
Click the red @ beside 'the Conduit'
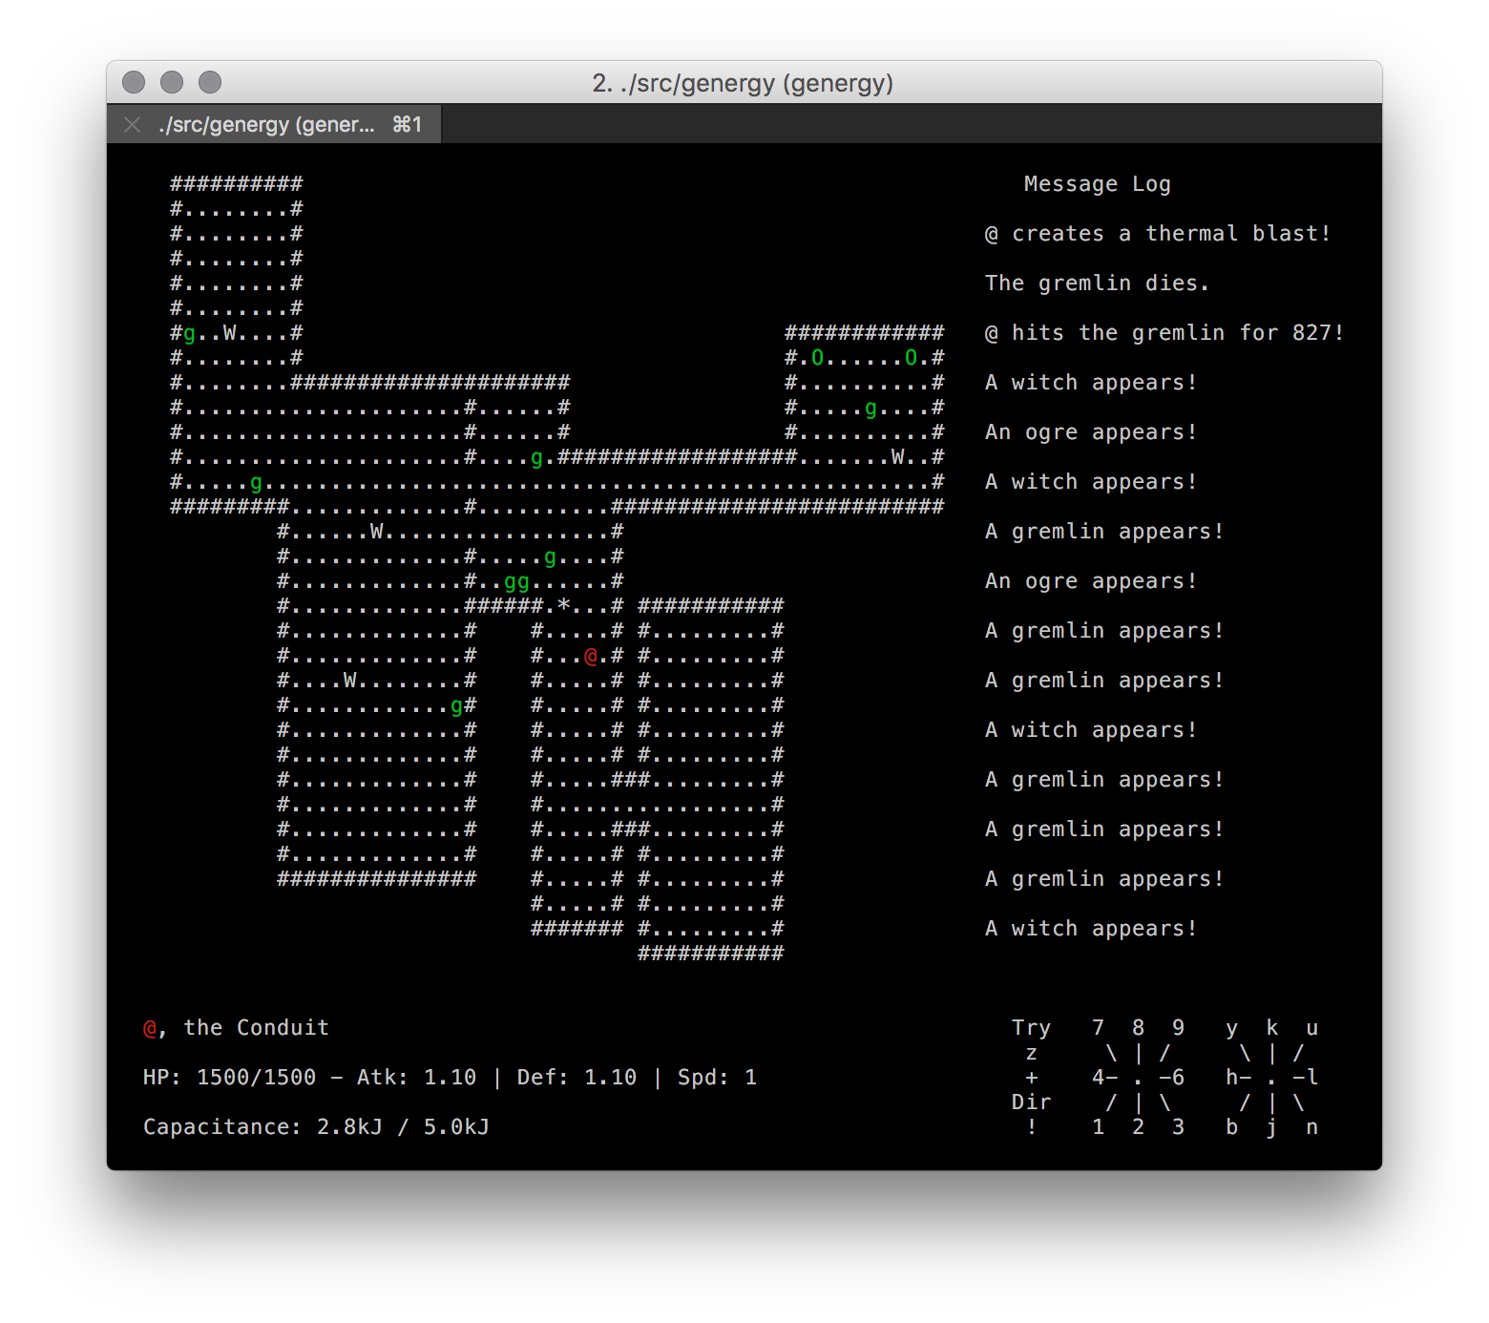[x=150, y=1028]
